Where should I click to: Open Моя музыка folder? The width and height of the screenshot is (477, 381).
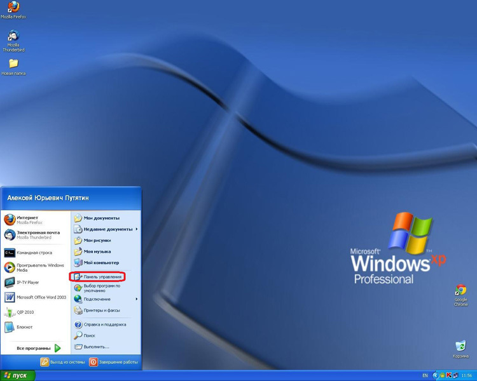106,251
